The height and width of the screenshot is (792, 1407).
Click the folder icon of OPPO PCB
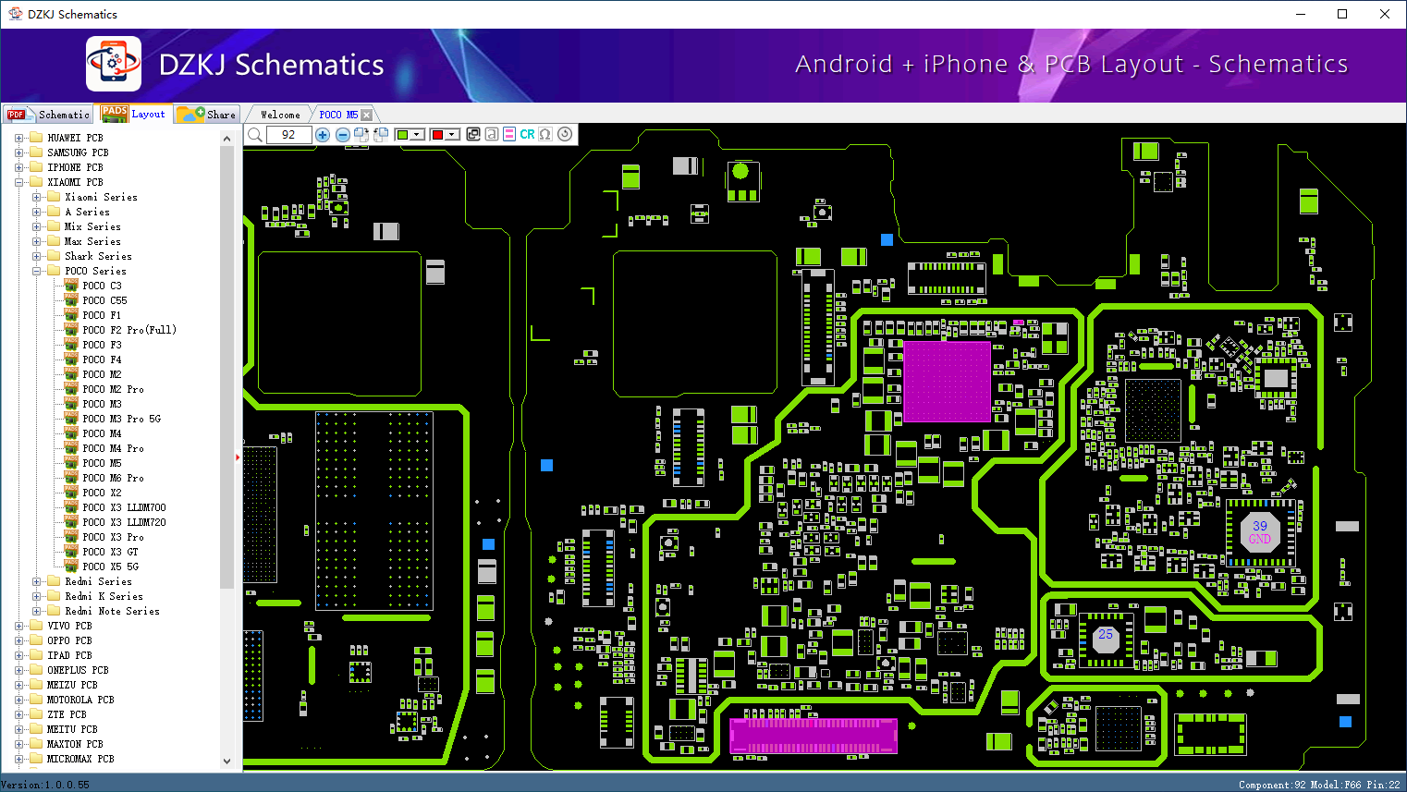pos(36,640)
